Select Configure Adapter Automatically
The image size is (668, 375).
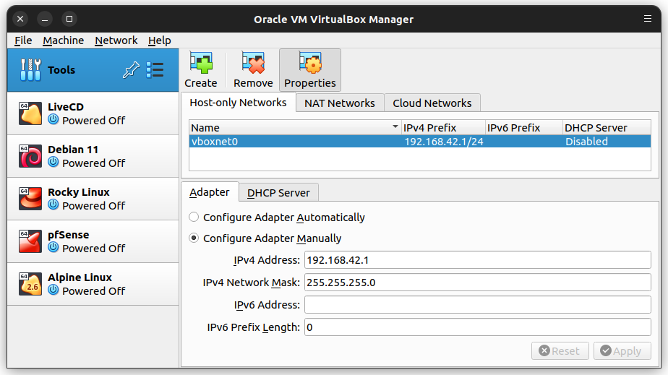[x=194, y=217]
